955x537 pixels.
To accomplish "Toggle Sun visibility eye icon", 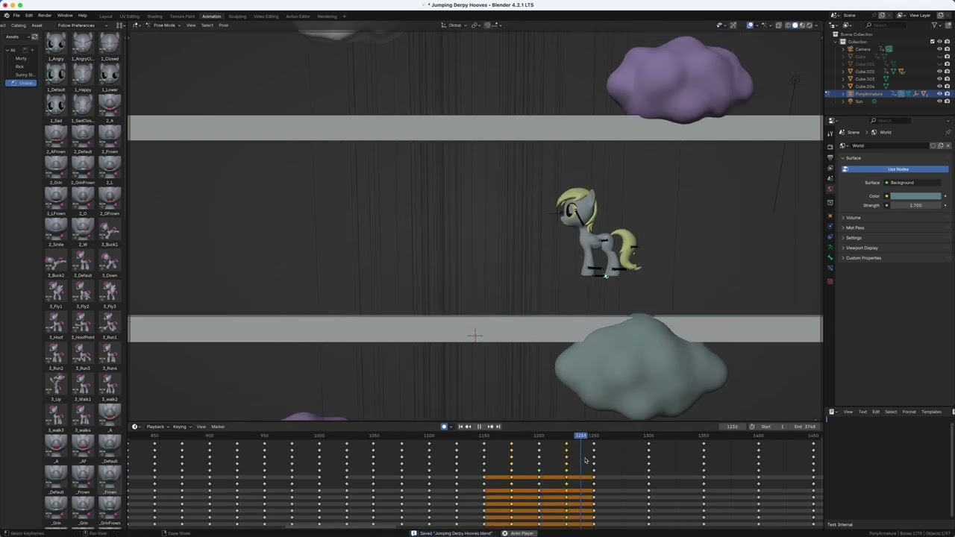I will [x=939, y=101].
